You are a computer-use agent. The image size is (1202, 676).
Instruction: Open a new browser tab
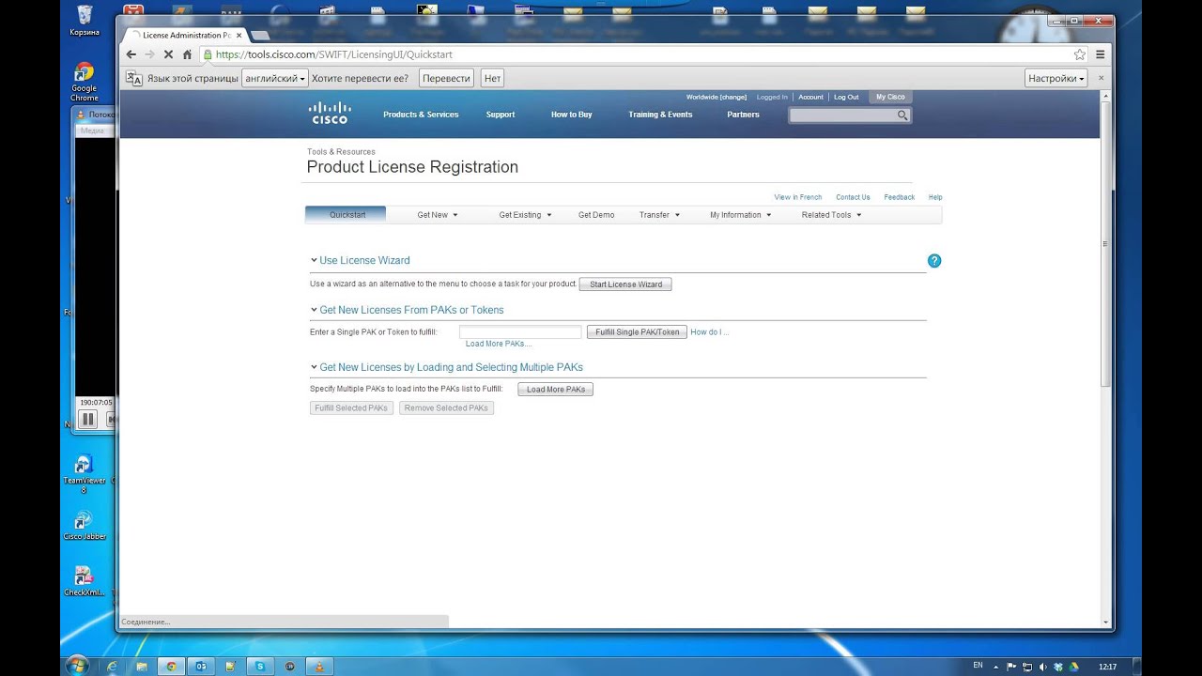pyautogui.click(x=260, y=36)
